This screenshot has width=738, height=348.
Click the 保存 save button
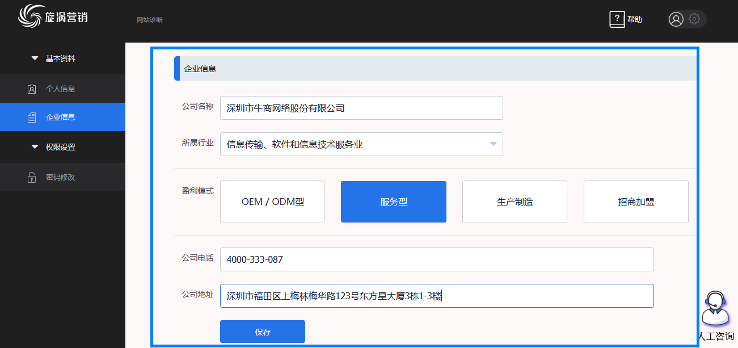263,332
